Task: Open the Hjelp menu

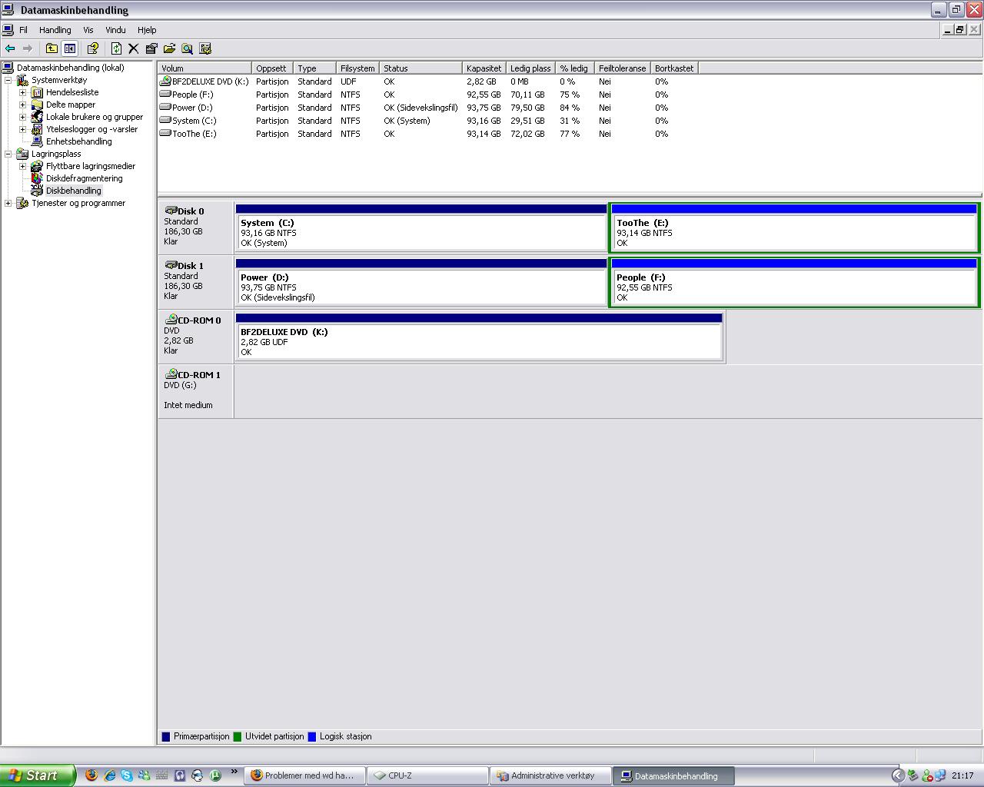Action: click(147, 30)
